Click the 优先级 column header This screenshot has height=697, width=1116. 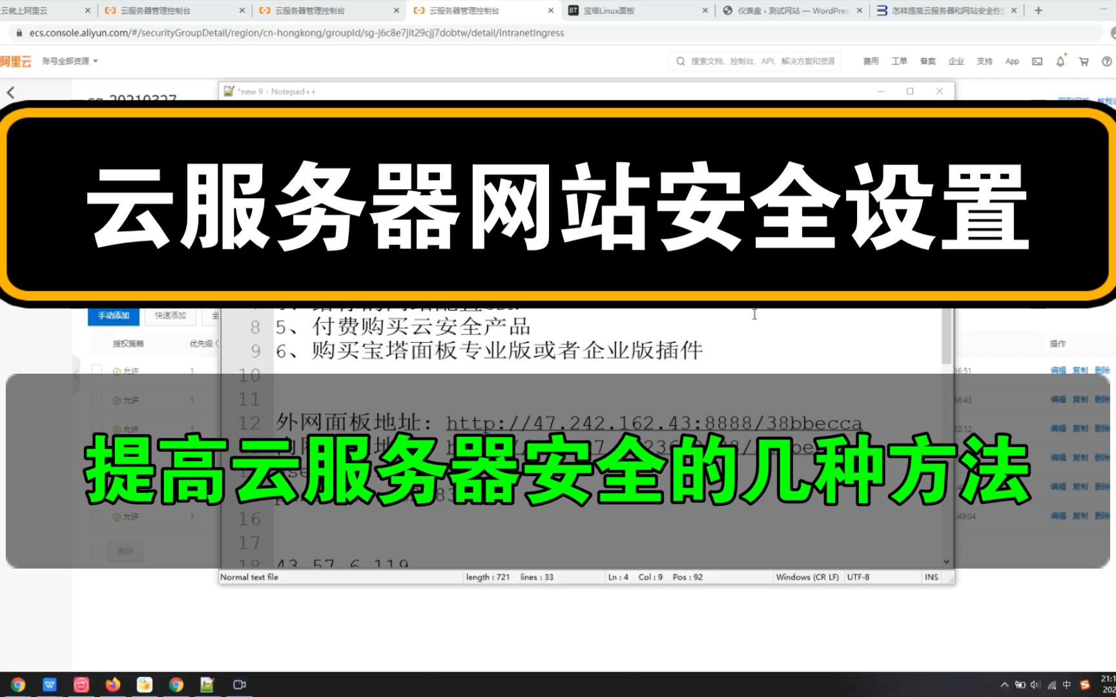point(201,343)
